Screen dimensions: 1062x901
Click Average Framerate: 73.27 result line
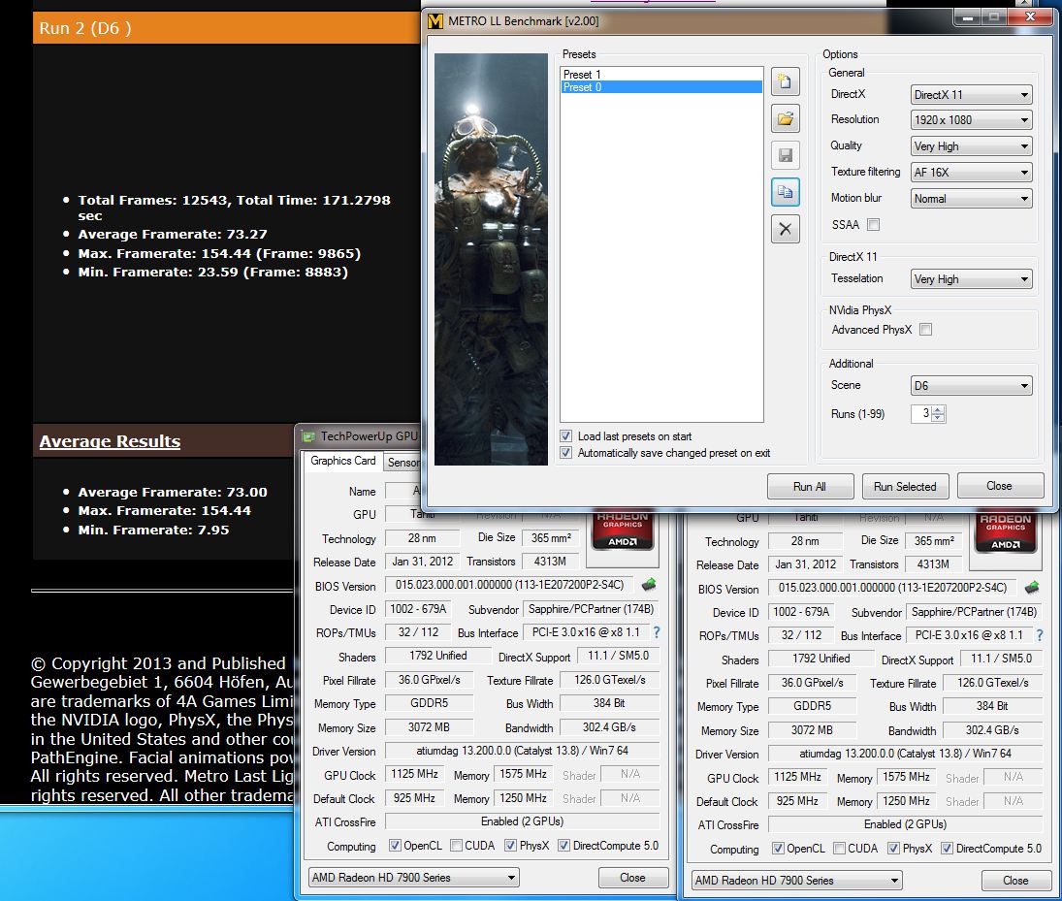click(x=172, y=235)
